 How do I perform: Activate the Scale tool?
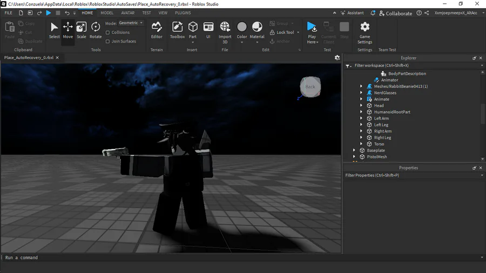[x=81, y=30]
